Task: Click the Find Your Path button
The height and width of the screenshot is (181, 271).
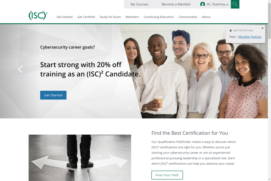Action: point(167,175)
